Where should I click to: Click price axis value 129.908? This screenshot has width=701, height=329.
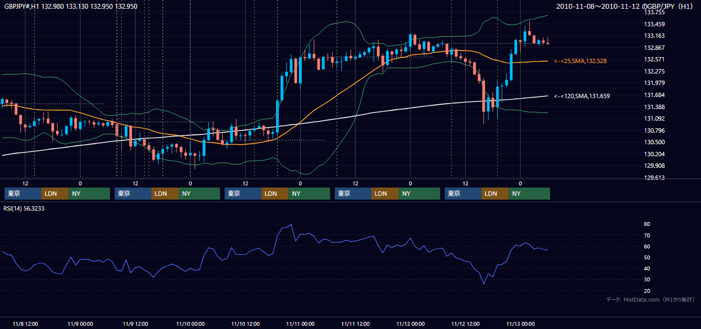tap(655, 166)
